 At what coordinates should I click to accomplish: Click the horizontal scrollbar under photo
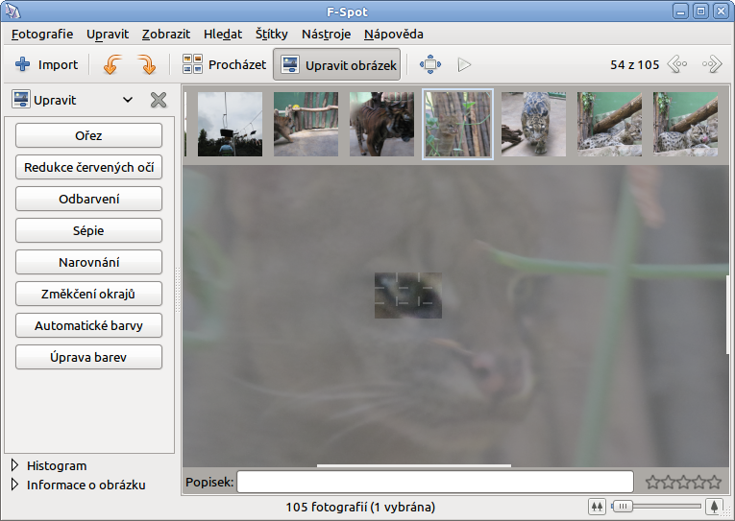point(414,465)
